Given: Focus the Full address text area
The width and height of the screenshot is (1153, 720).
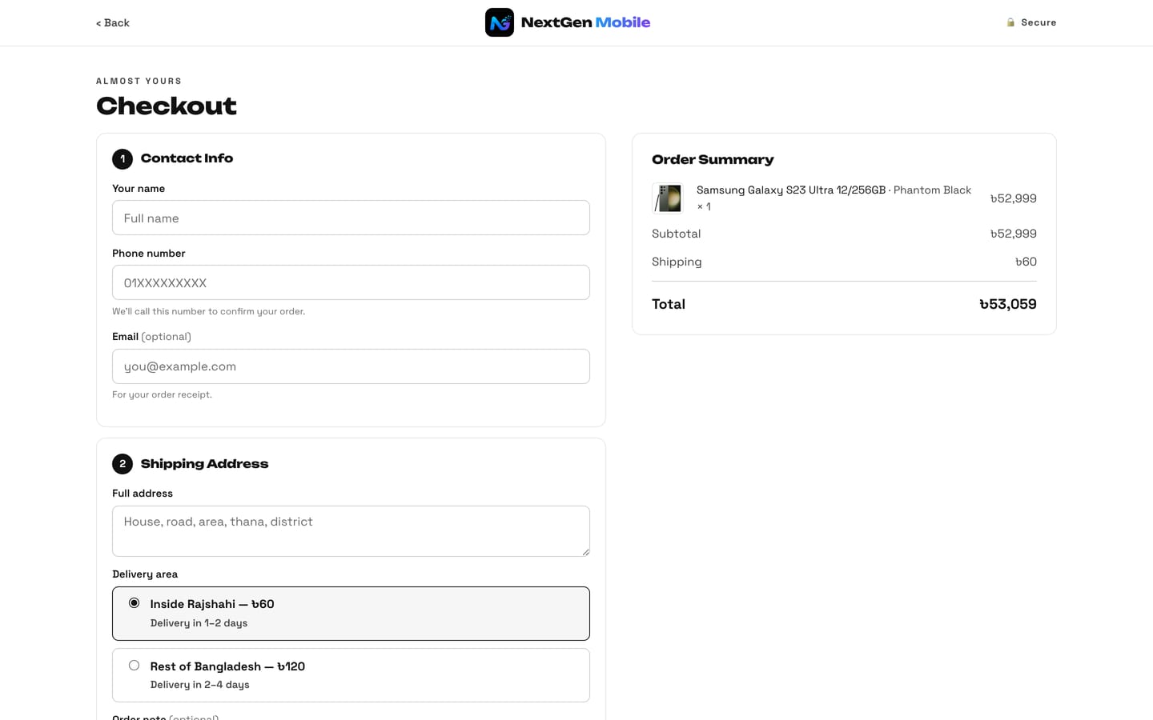Looking at the screenshot, I should coord(351,531).
